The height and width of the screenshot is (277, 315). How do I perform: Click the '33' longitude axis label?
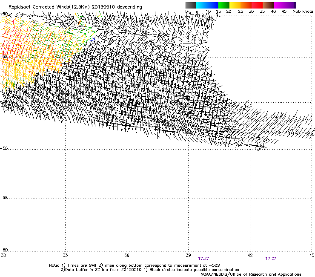[65, 255]
